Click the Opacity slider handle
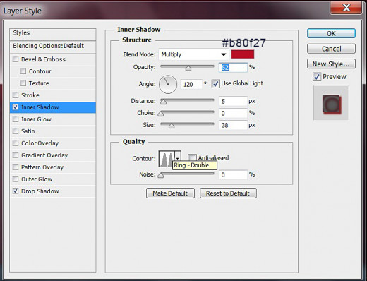The image size is (367, 281). point(188,68)
